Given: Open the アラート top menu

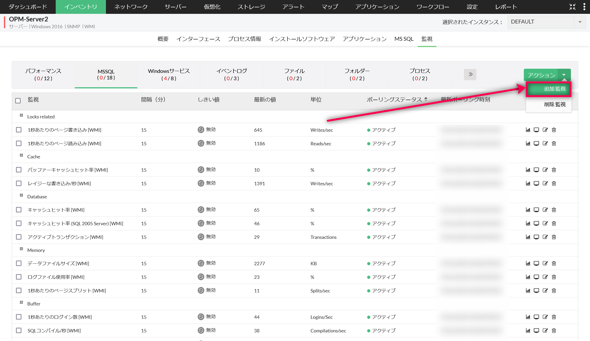Looking at the screenshot, I should coord(293,7).
